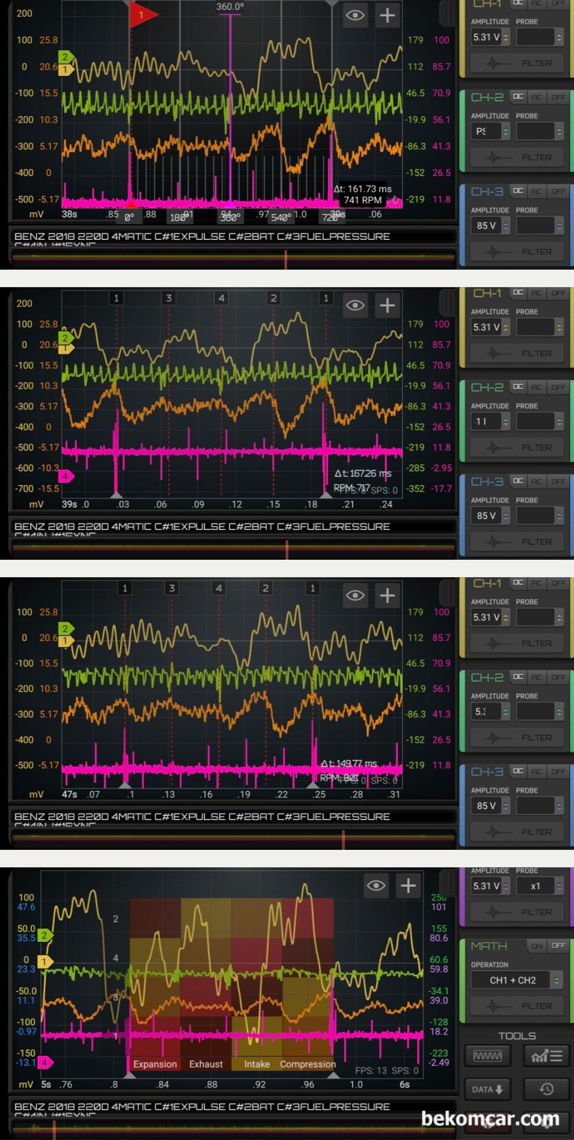The width and height of the screenshot is (574, 1140).
Task: Open CH-3 FILTER in second capture
Action: click(x=517, y=542)
